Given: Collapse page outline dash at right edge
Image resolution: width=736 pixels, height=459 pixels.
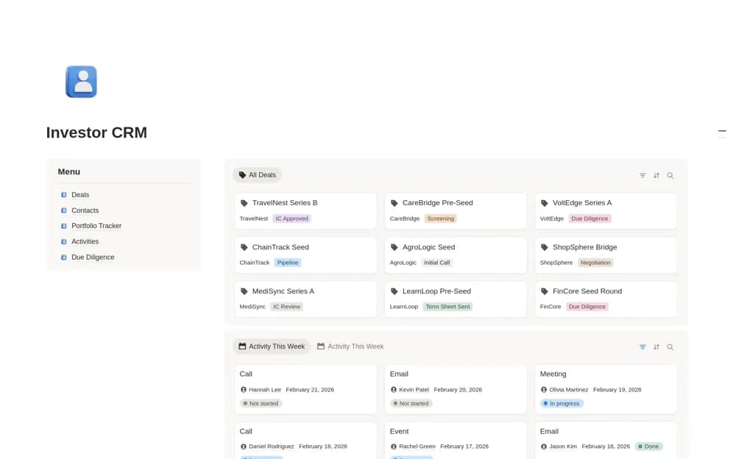Looking at the screenshot, I should (x=722, y=131).
